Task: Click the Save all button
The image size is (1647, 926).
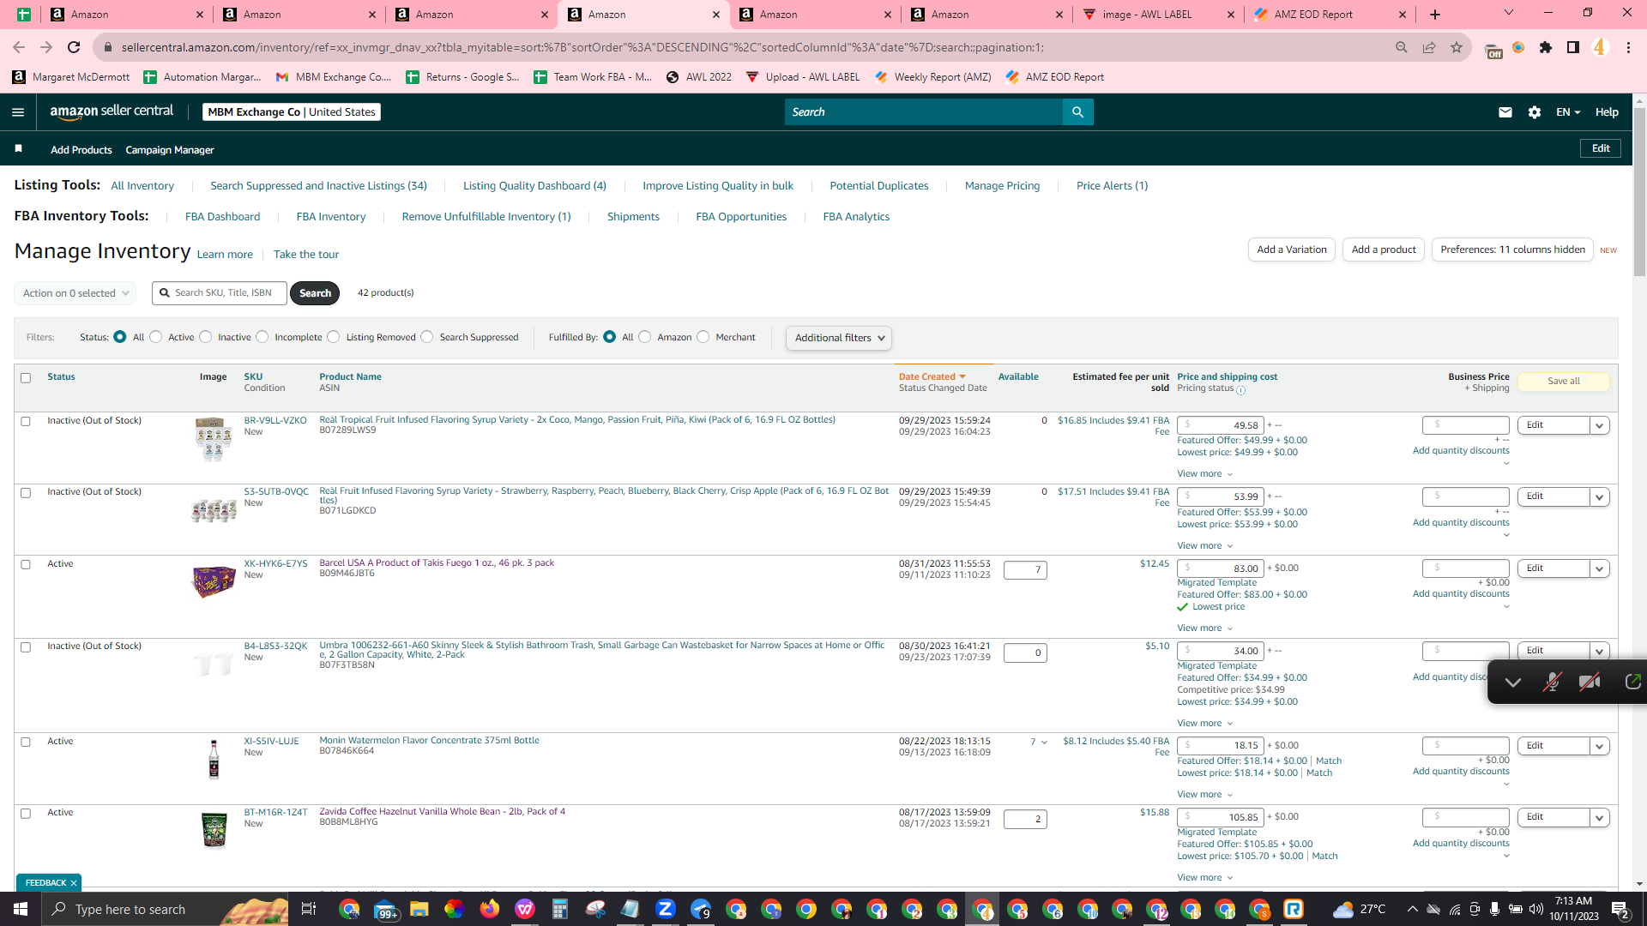Action: coord(1564,382)
